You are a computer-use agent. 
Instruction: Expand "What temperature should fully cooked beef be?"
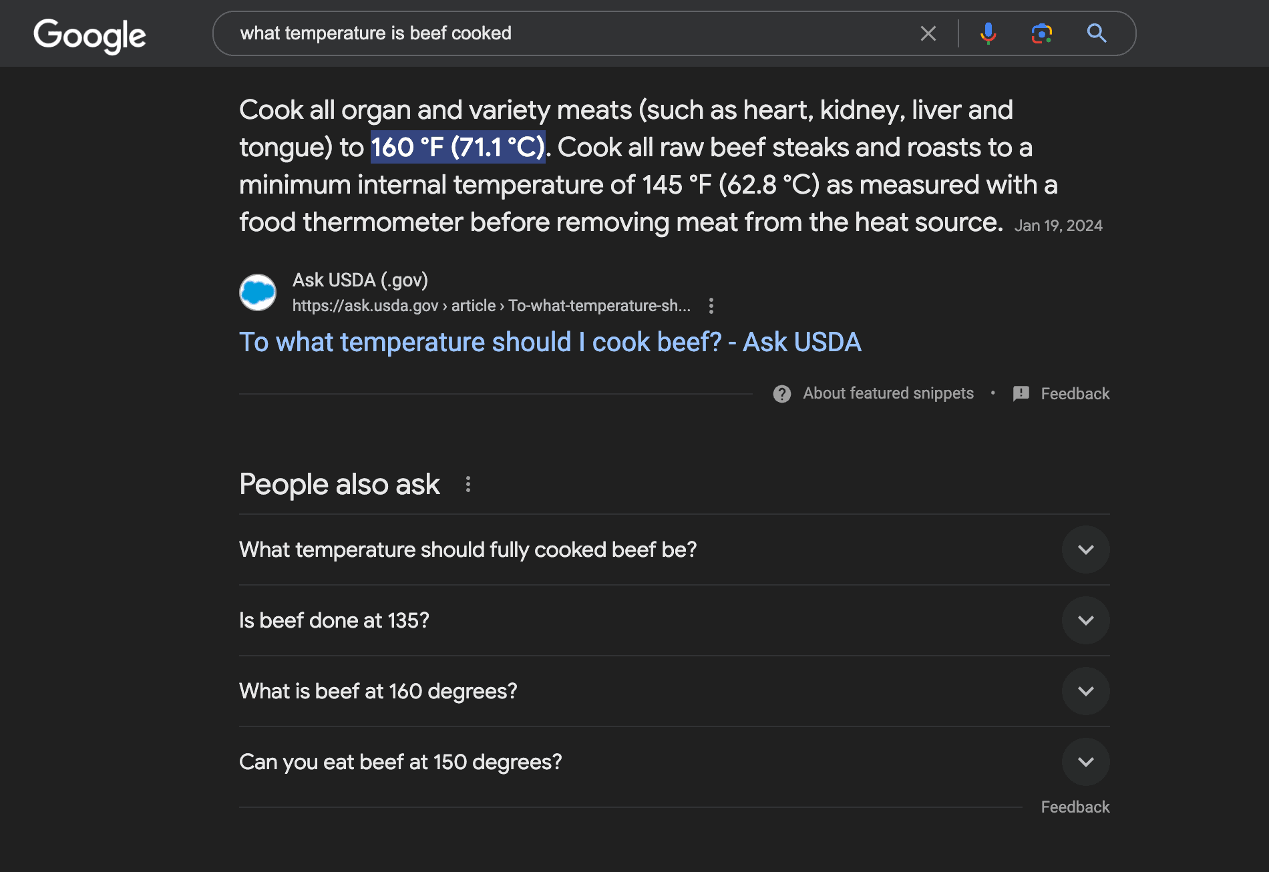(x=1085, y=550)
